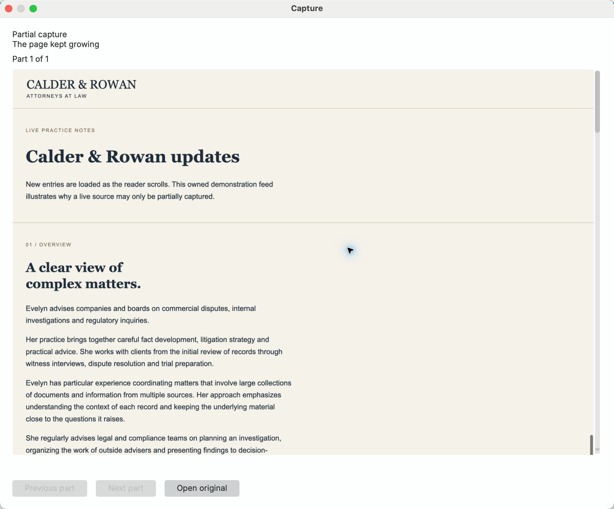Image resolution: width=614 pixels, height=509 pixels.
Task: Click paragraph starting 'She regularly advises legal'
Action: pos(153,444)
